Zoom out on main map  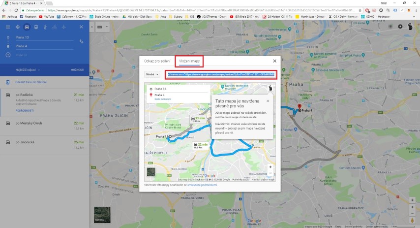pyautogui.click(x=412, y=213)
